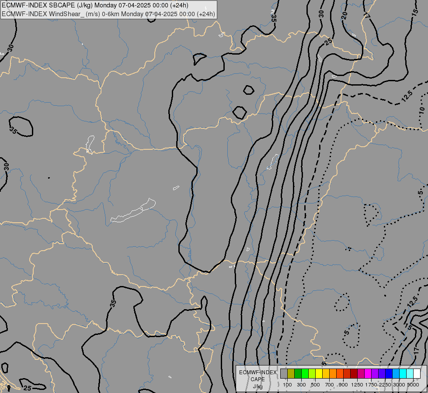Click the J/kg unit label in legend
The height and width of the screenshot is (393, 428).
tap(257, 386)
